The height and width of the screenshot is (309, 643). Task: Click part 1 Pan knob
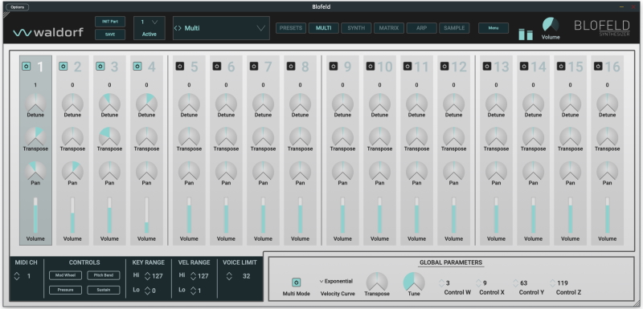click(35, 171)
